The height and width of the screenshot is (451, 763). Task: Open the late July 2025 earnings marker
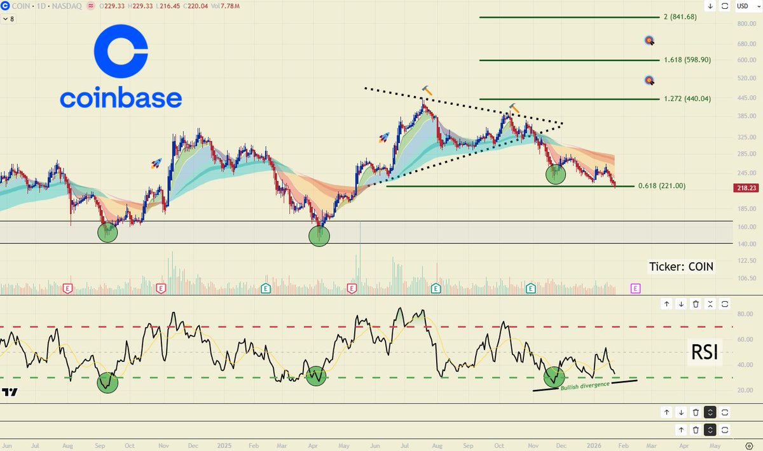pyautogui.click(x=436, y=288)
